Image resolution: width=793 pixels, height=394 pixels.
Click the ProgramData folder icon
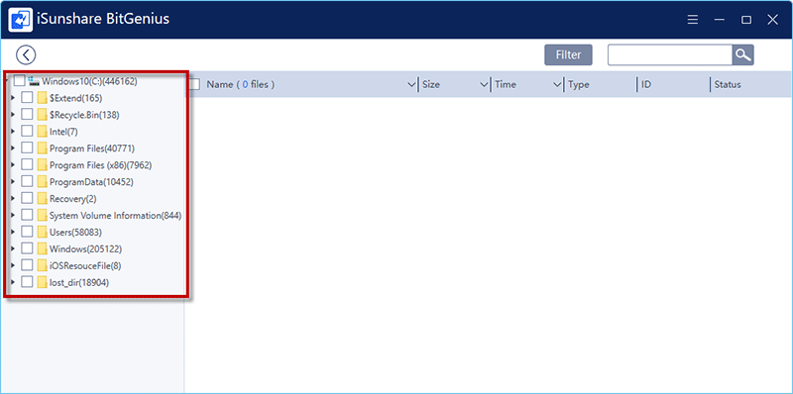click(42, 181)
